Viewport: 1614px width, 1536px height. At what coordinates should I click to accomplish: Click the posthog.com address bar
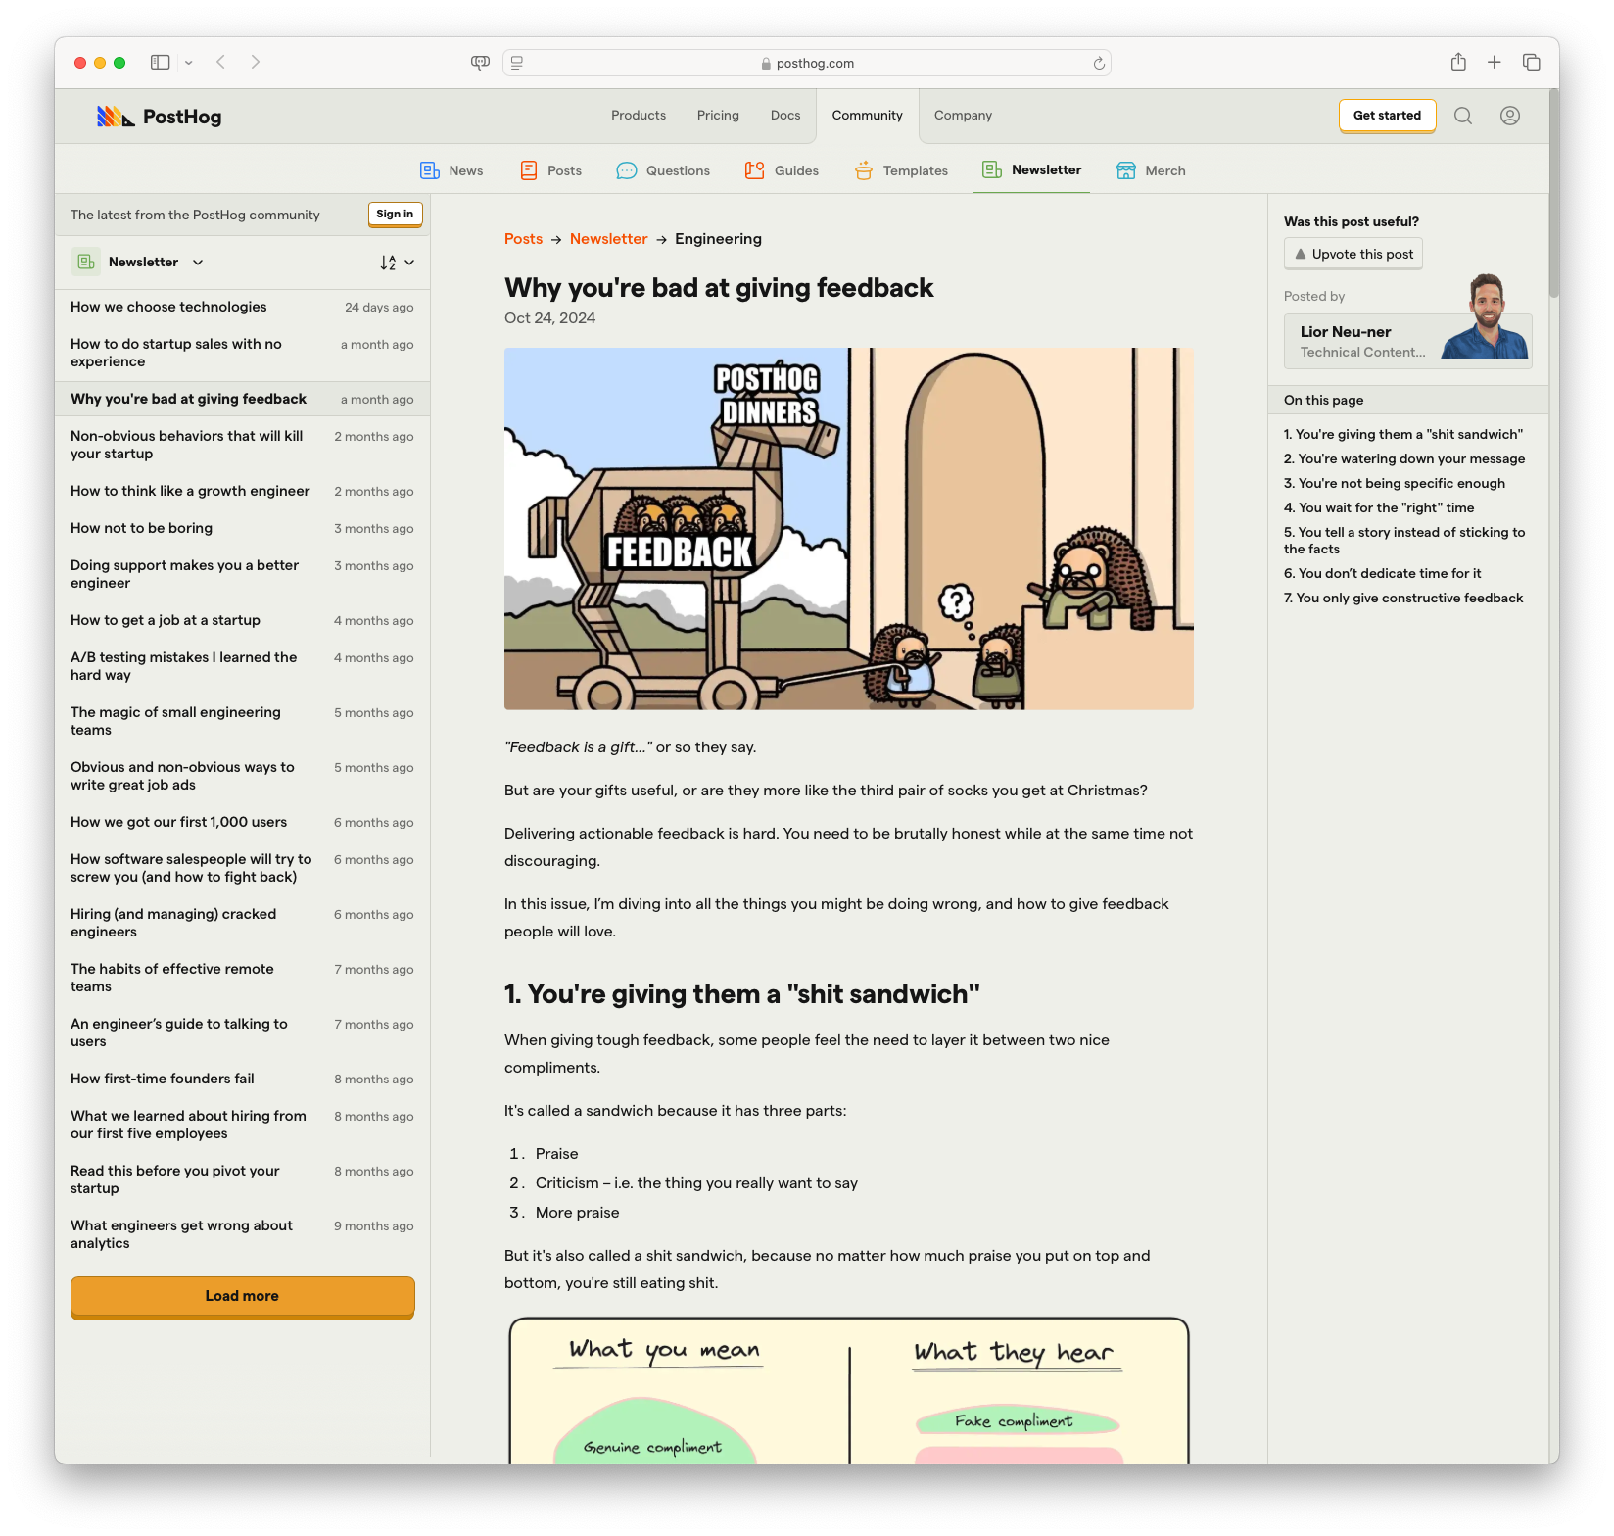806,64
